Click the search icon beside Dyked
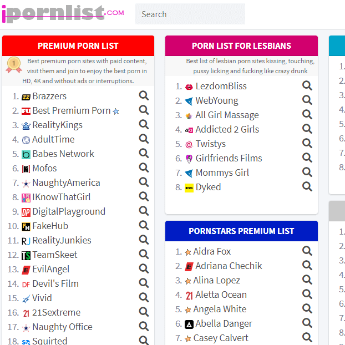Viewport: 345px width, 345px height. click(x=307, y=186)
